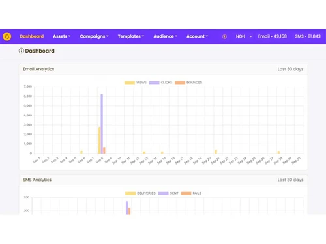Toggle the SENT legend swatch
The image size is (326, 244).
[x=164, y=193]
